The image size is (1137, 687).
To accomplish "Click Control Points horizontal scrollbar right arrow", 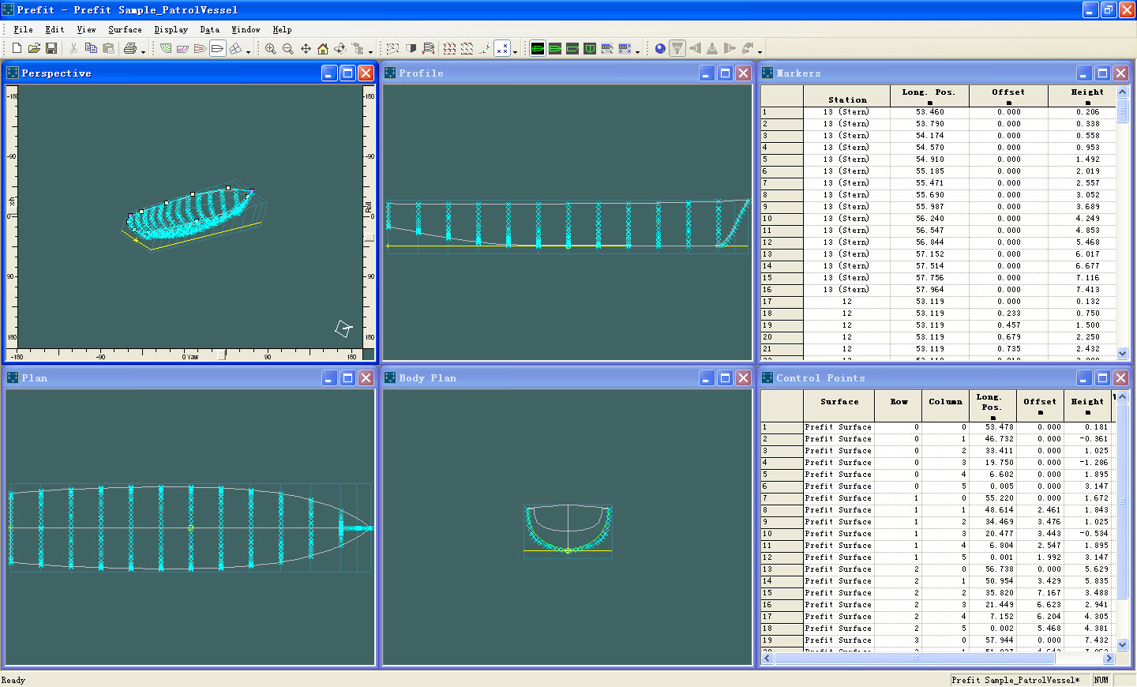I will click(1109, 658).
